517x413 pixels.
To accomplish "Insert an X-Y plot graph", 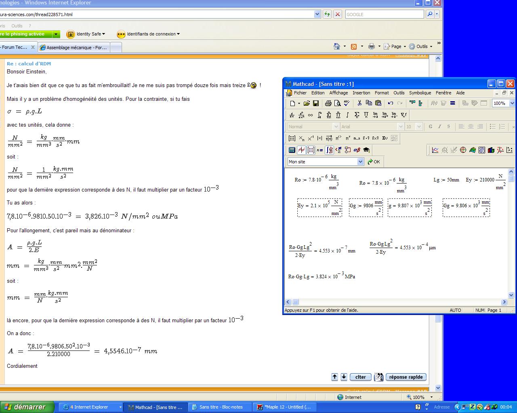I will coord(435,150).
